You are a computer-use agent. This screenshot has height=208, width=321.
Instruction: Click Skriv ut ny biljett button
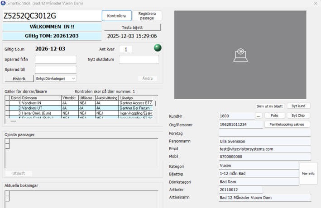pos(269,106)
